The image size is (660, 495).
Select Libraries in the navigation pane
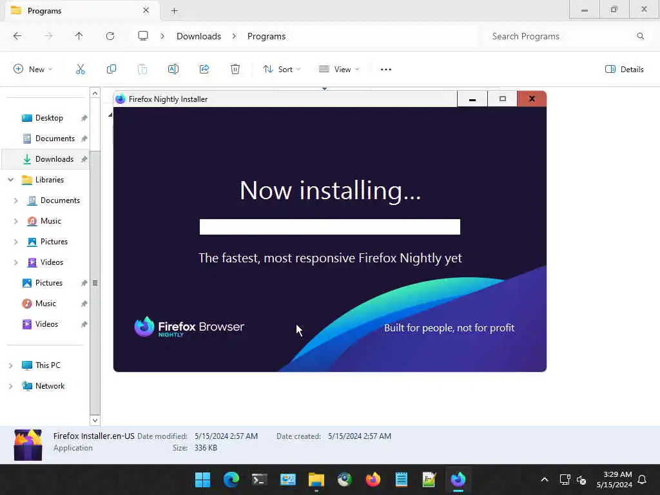point(49,180)
